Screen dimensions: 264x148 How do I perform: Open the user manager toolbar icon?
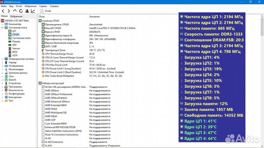point(27,11)
